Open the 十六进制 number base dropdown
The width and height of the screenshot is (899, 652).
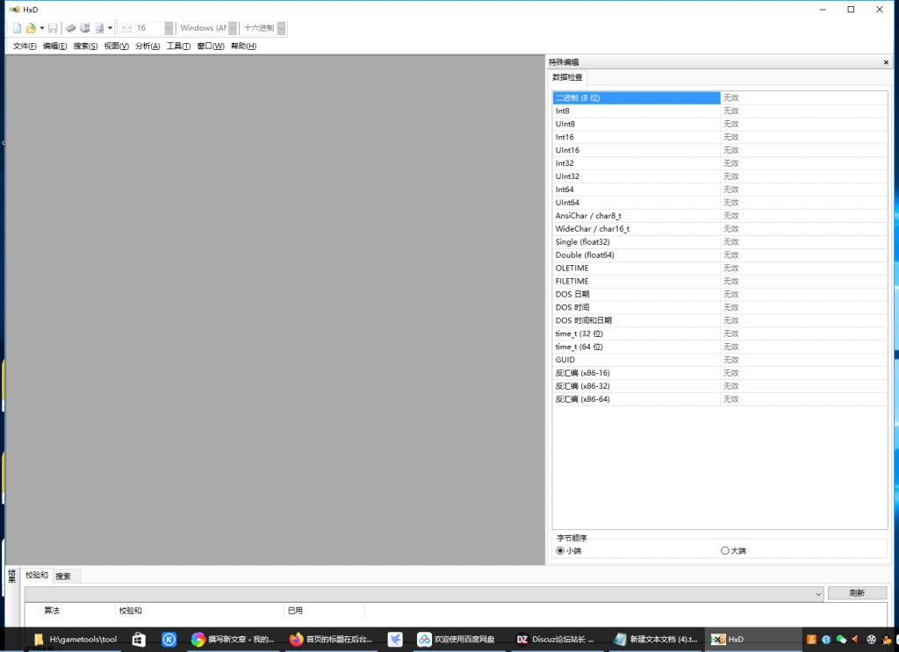(281, 28)
